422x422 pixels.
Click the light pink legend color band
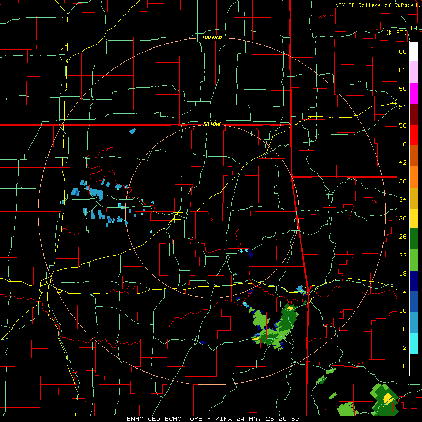pos(414,72)
